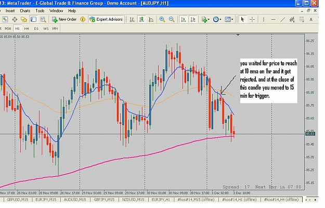
Task: Minimize the inner chart window
Action: pos(302,10)
